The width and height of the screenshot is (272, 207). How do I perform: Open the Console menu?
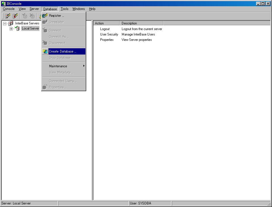(9, 9)
